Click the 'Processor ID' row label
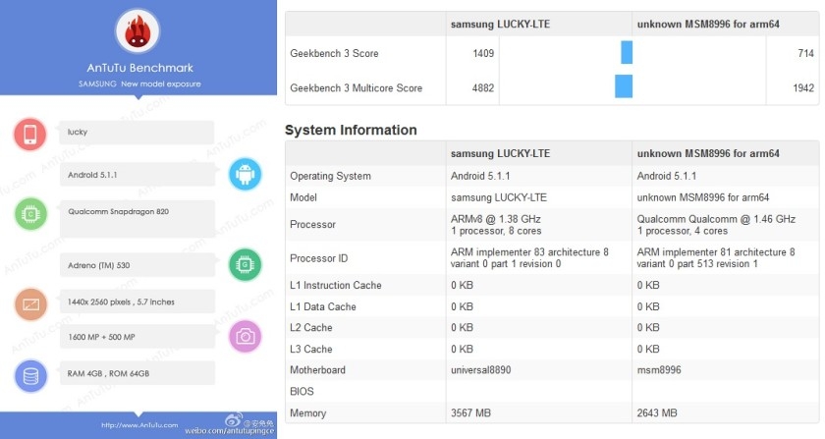Screen dimensions: 825x439 (319, 258)
